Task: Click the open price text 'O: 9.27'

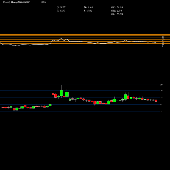Action: pyautogui.click(x=61, y=7)
